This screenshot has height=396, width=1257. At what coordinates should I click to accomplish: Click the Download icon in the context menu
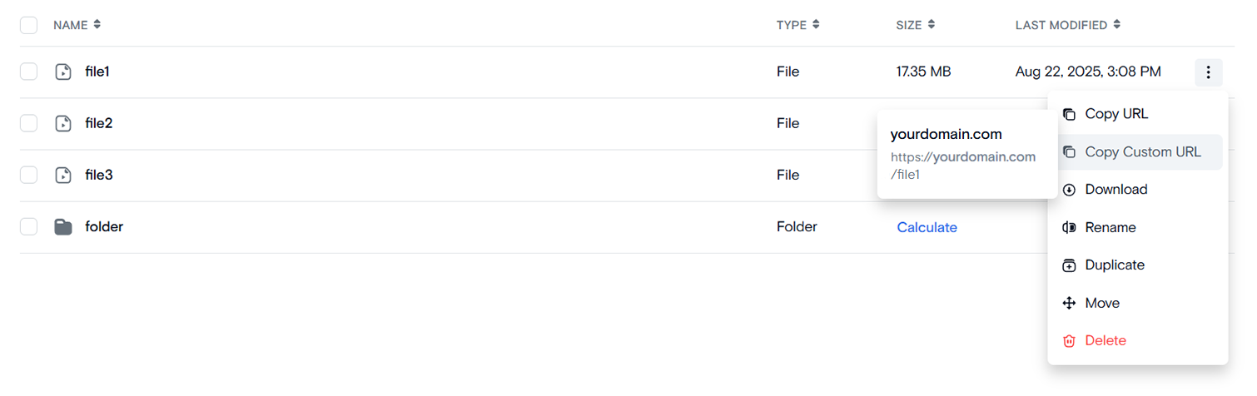(1070, 190)
